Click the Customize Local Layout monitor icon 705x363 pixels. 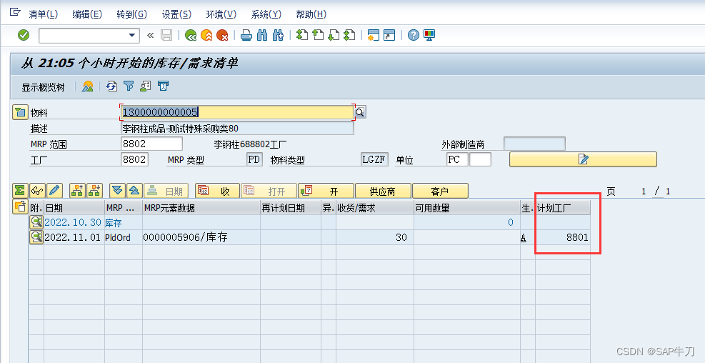pos(429,35)
